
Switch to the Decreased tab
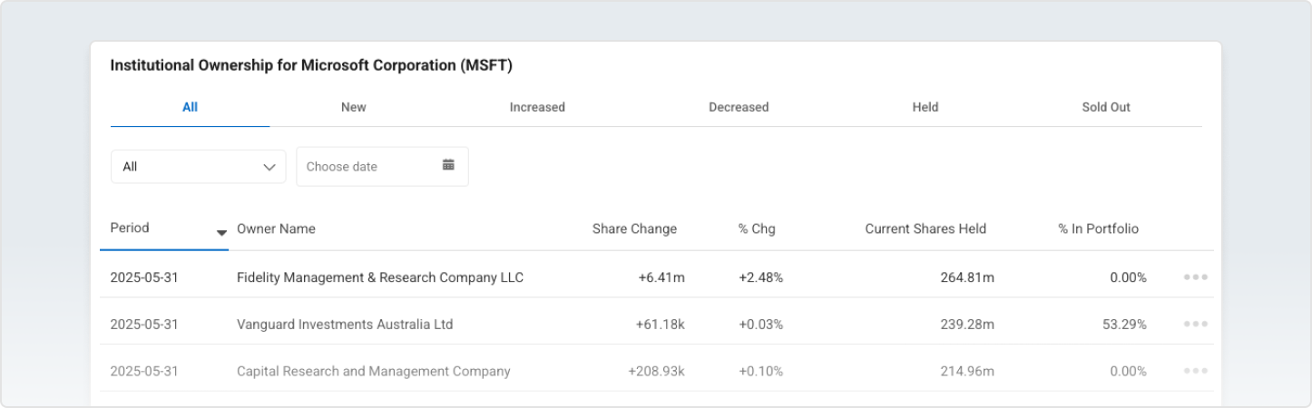[x=738, y=107]
